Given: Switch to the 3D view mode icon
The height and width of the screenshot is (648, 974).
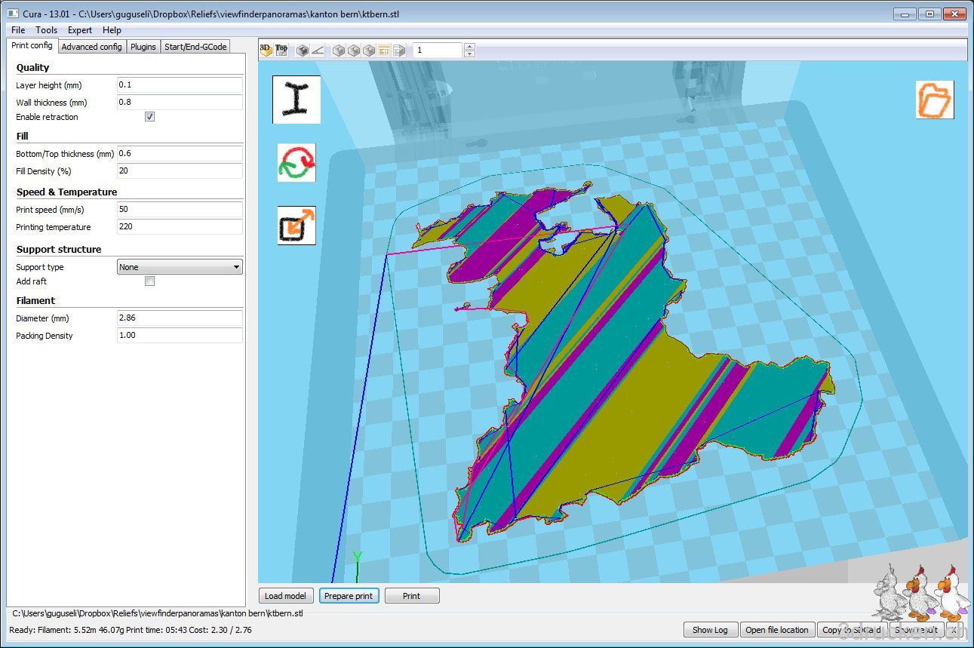Looking at the screenshot, I should coord(265,50).
